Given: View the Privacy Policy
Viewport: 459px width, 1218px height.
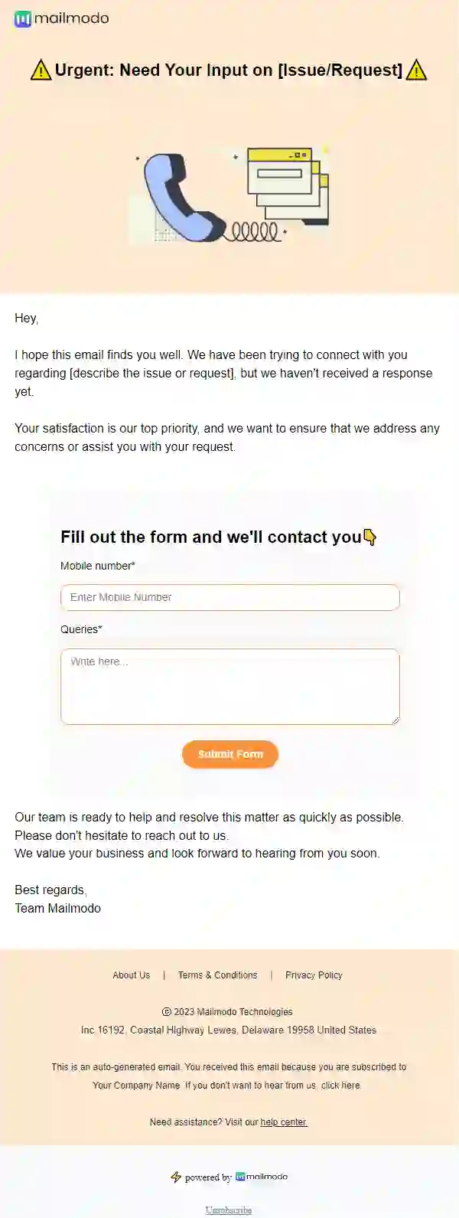Looking at the screenshot, I should click(x=314, y=975).
